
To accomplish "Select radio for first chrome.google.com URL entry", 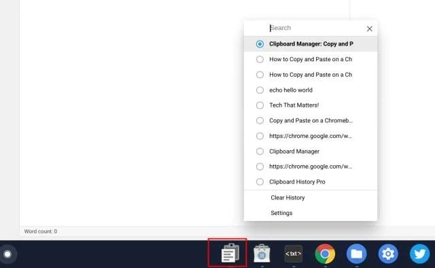I will coord(260,136).
